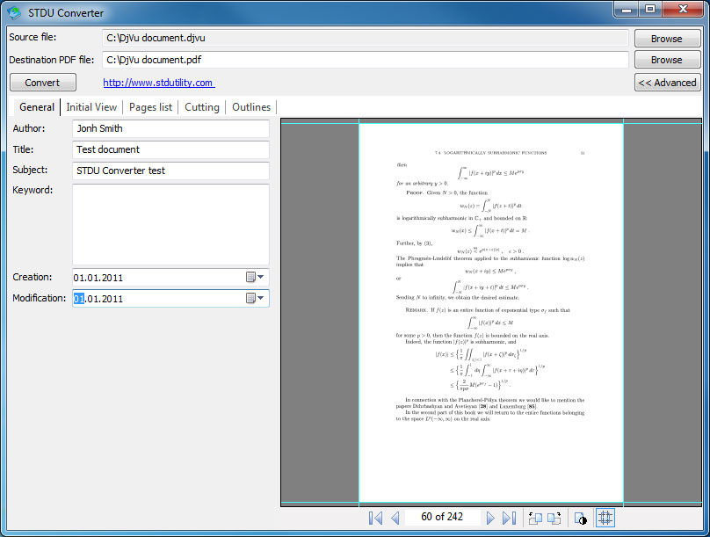Collapse options with the << Advanced button
Viewport: 710px width, 537px height.
667,83
